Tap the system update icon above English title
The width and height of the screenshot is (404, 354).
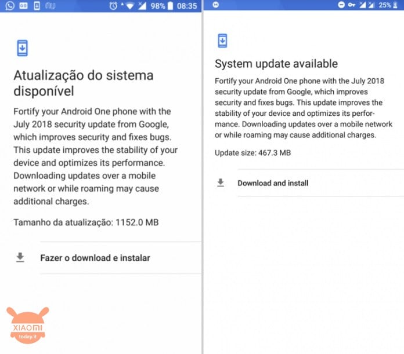click(222, 41)
